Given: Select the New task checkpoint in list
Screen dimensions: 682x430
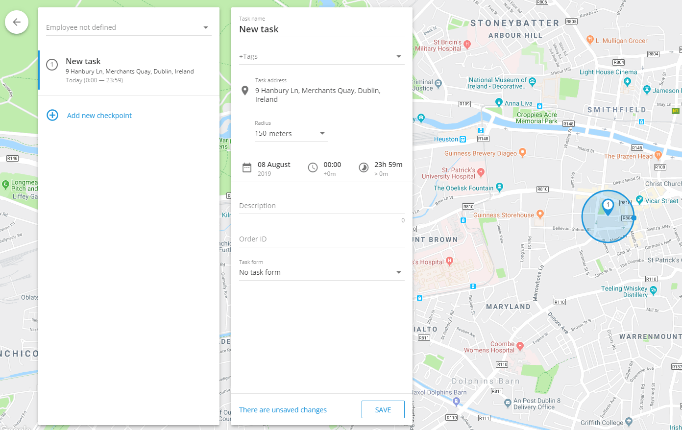Looking at the screenshot, I should point(129,71).
